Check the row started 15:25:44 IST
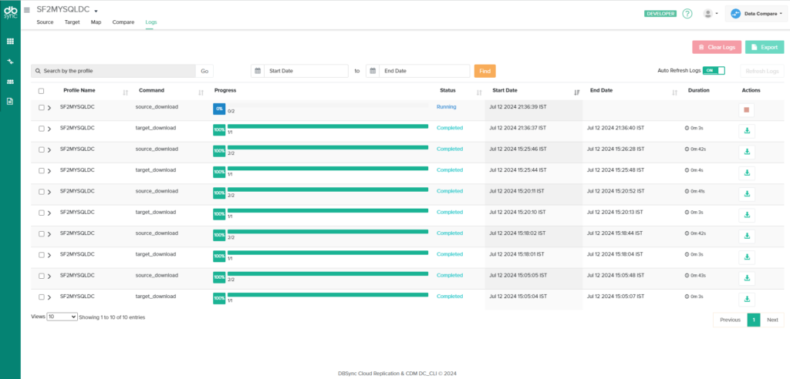Viewport: 790px width, 379px height. [x=42, y=170]
